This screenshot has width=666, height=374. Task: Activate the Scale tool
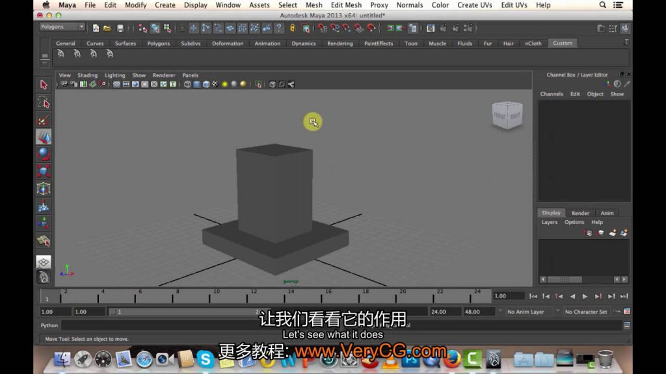44,171
